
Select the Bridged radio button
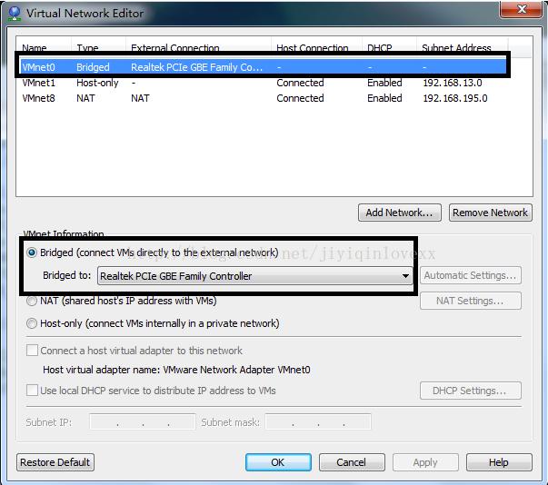32,252
